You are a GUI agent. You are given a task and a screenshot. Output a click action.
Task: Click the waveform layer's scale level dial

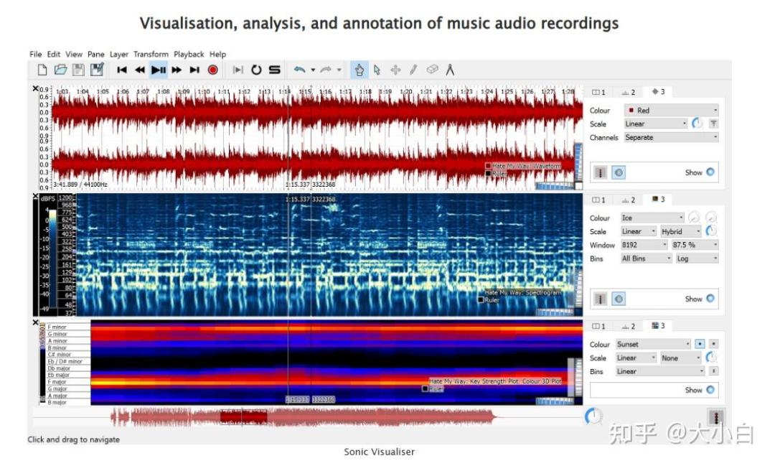697,124
